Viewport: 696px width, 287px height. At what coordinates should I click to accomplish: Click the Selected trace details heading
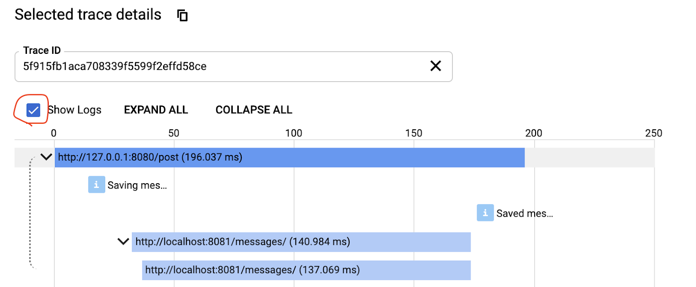(88, 15)
